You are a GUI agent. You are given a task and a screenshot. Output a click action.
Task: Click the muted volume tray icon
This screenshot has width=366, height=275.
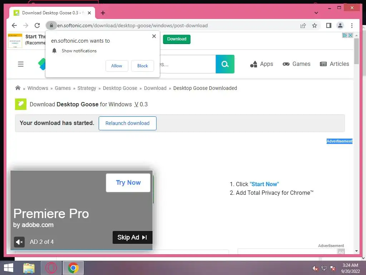tap(315, 268)
